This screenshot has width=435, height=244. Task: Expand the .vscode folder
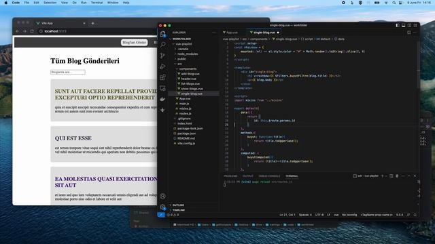[x=183, y=49]
